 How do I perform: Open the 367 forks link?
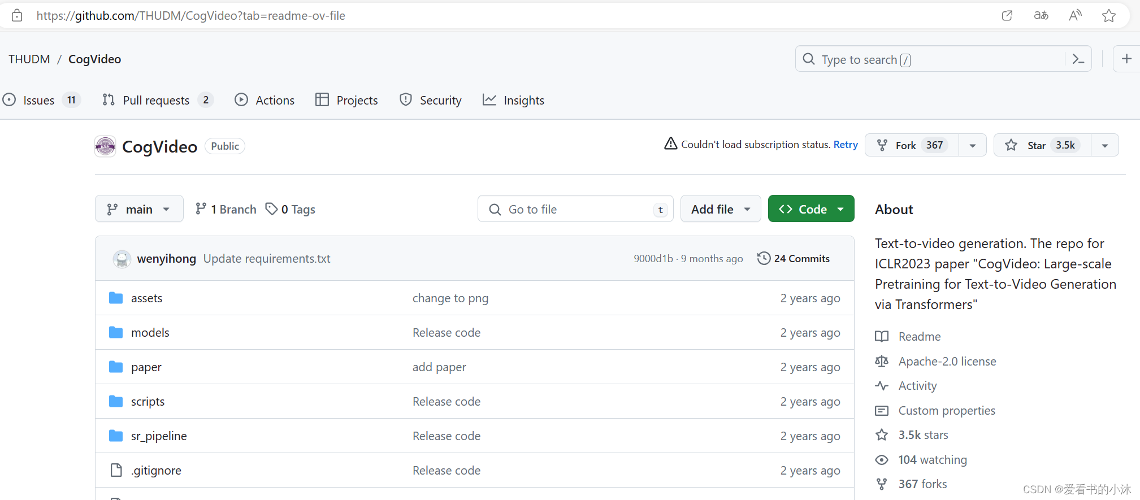922,484
